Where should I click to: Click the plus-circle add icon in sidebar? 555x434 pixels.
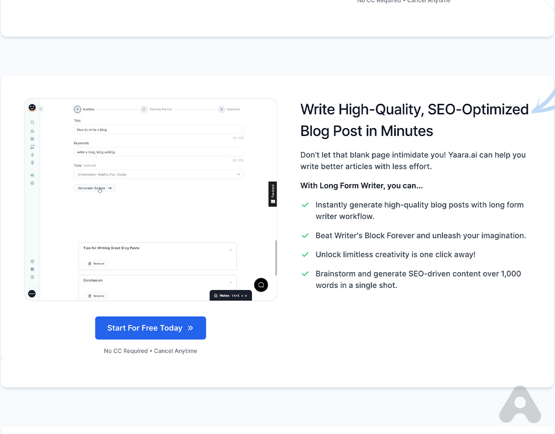coord(32,183)
